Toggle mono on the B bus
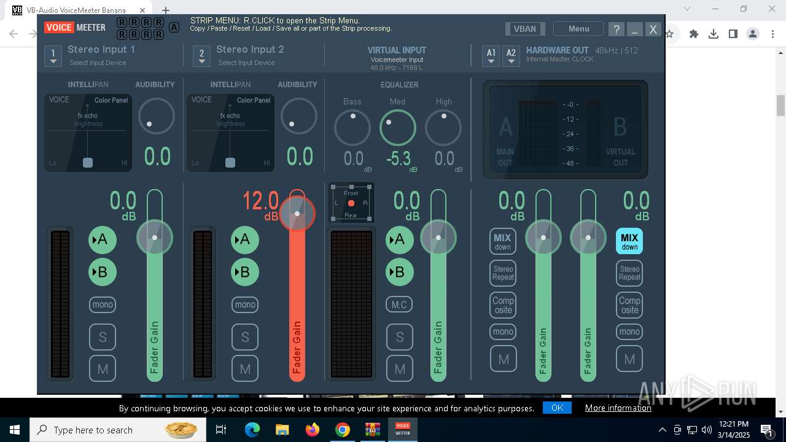Viewport: 786px width, 442px height. pyautogui.click(x=629, y=331)
